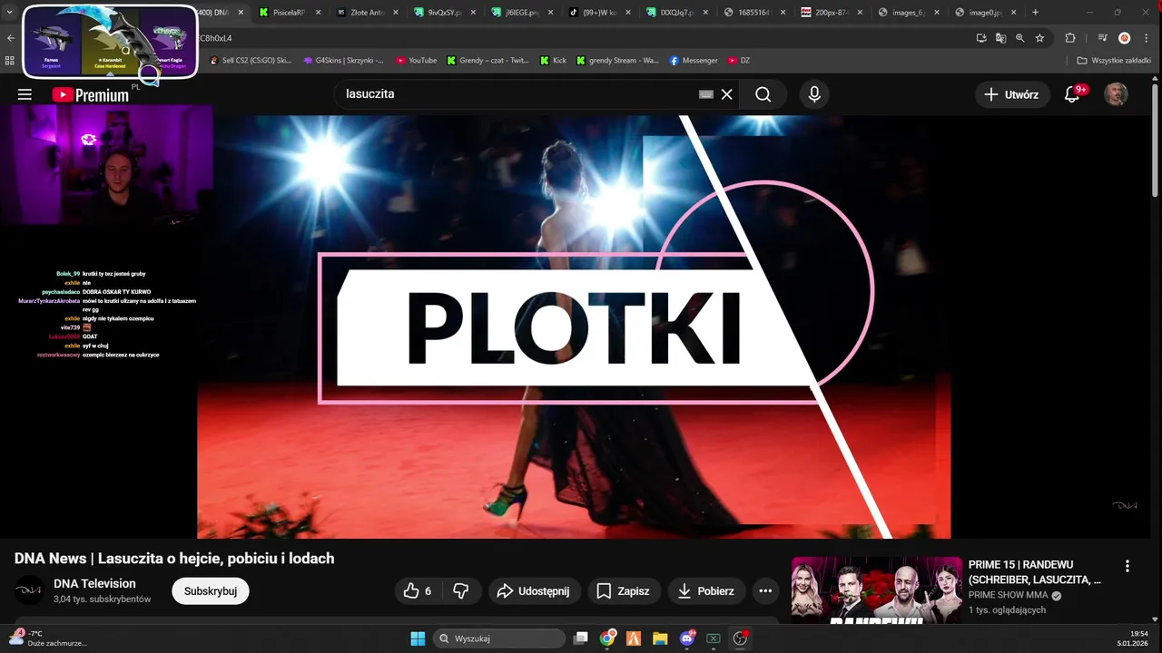The width and height of the screenshot is (1162, 653).
Task: Open the zoom magnifier icon in address bar
Action: point(1020,38)
